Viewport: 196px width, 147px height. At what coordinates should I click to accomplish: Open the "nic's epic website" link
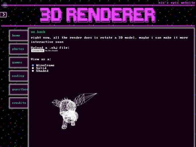coord(176,3)
